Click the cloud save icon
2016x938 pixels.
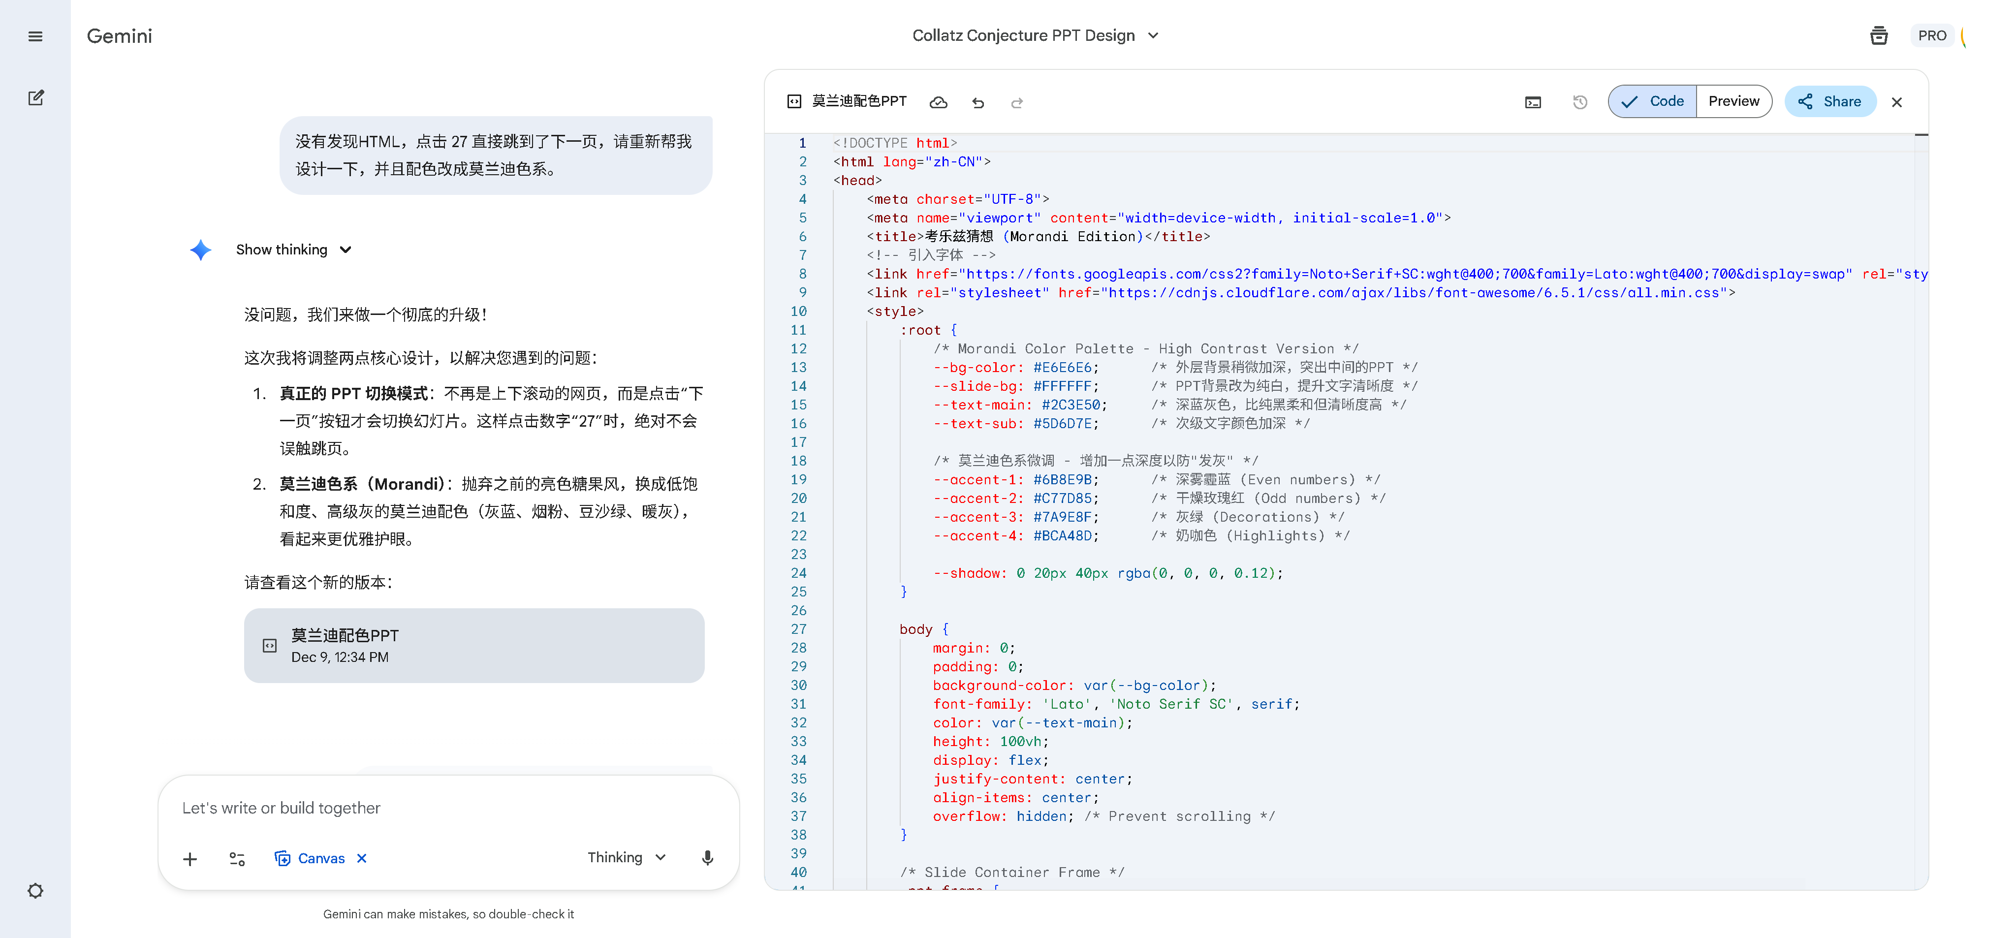(938, 102)
